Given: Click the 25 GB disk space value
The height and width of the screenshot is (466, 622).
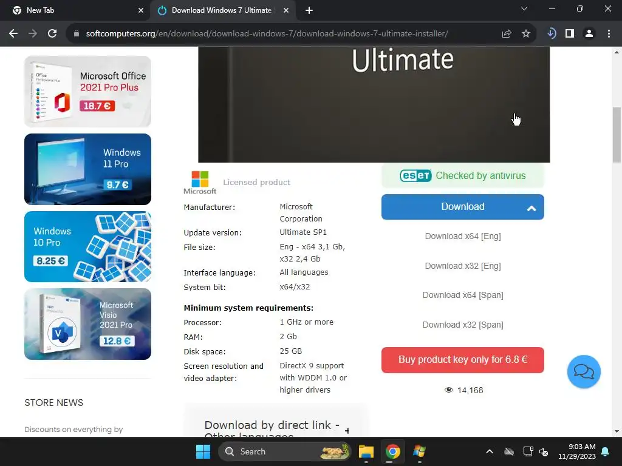Looking at the screenshot, I should (291, 351).
